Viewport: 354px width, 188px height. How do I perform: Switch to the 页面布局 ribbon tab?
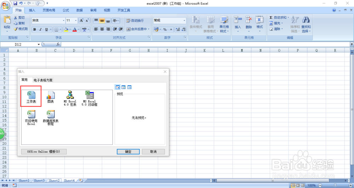tap(49, 10)
